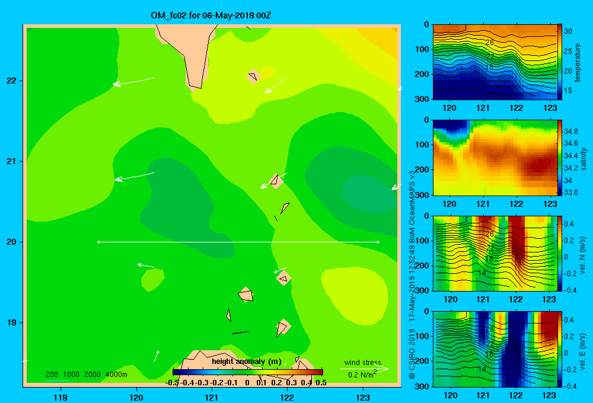Click the temperature panel's vertical colorbar
The width and height of the screenshot is (593, 403).
coord(560,62)
